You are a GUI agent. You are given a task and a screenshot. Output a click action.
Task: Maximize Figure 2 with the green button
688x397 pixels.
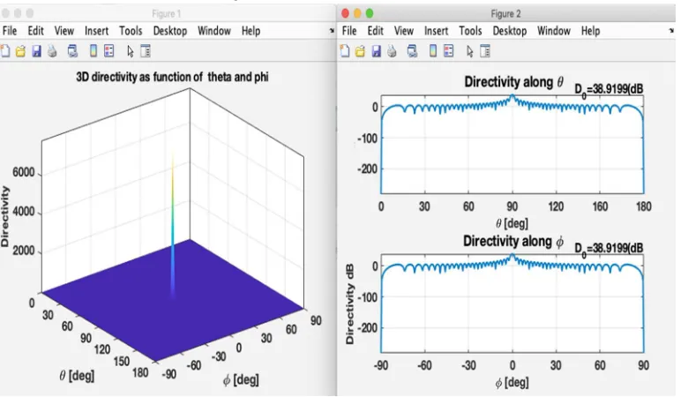[x=370, y=13]
